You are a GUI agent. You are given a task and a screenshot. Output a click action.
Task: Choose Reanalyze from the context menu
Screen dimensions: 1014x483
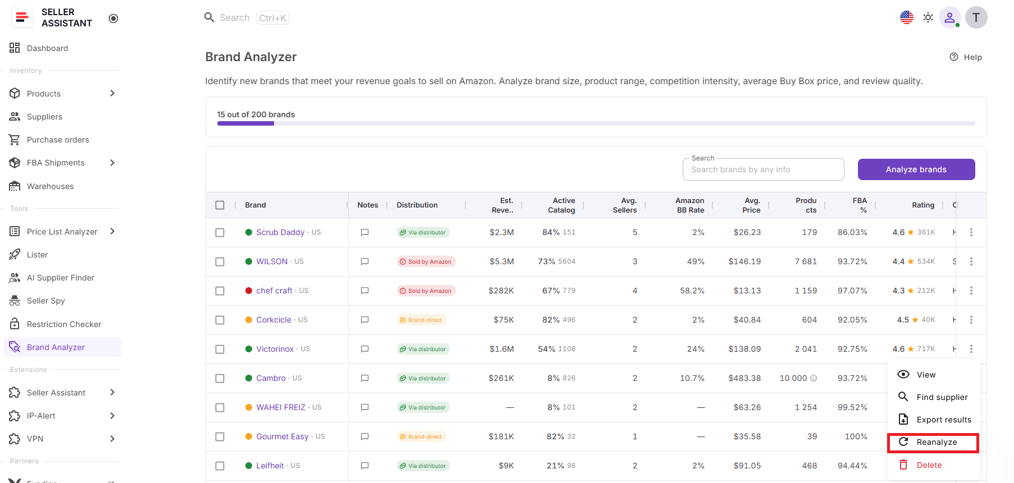click(x=933, y=442)
